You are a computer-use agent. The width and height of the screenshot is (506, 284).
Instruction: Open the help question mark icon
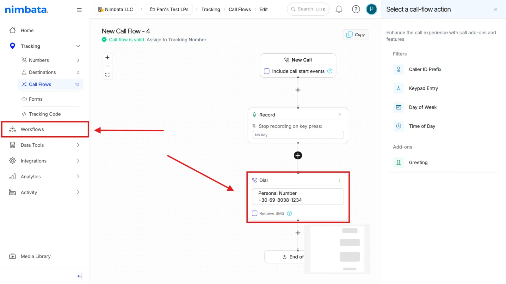[x=356, y=9]
